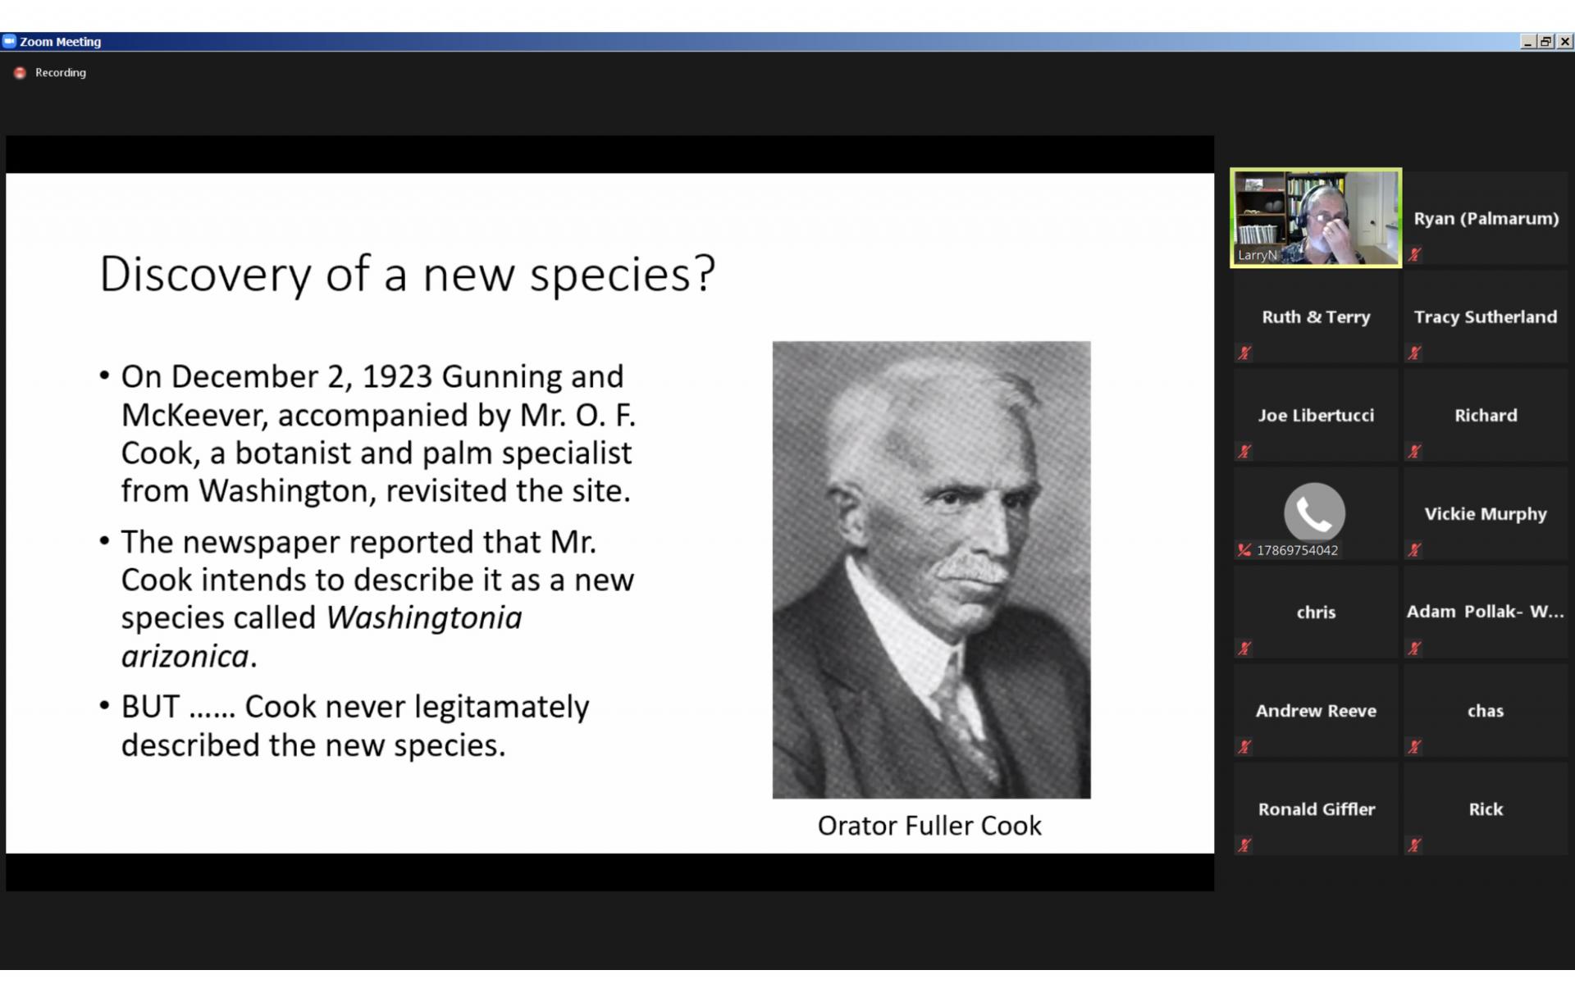Restore down the Zoom Meeting window

click(x=1545, y=41)
